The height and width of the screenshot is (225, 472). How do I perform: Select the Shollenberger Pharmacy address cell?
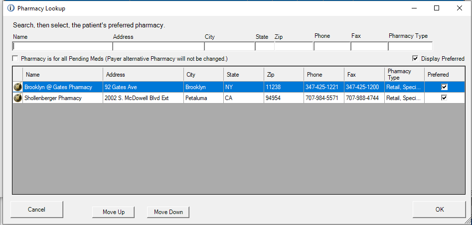[143, 98]
